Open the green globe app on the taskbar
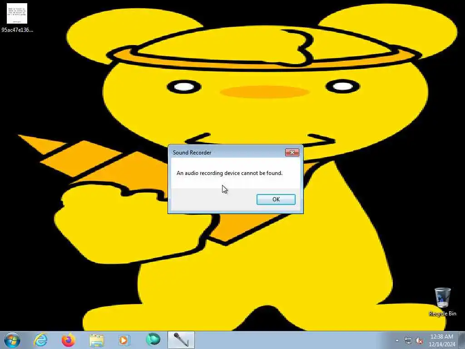This screenshot has height=349, width=465. pos(153,339)
